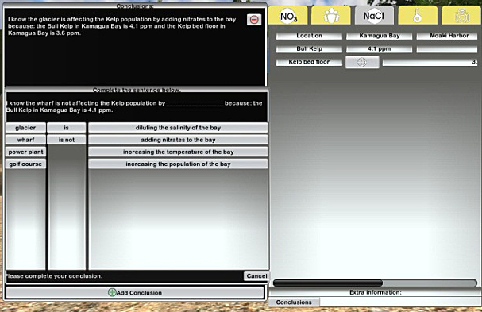482x312 pixels.
Task: Click the crosshair icon beside Kelp bed floor
Action: click(362, 62)
